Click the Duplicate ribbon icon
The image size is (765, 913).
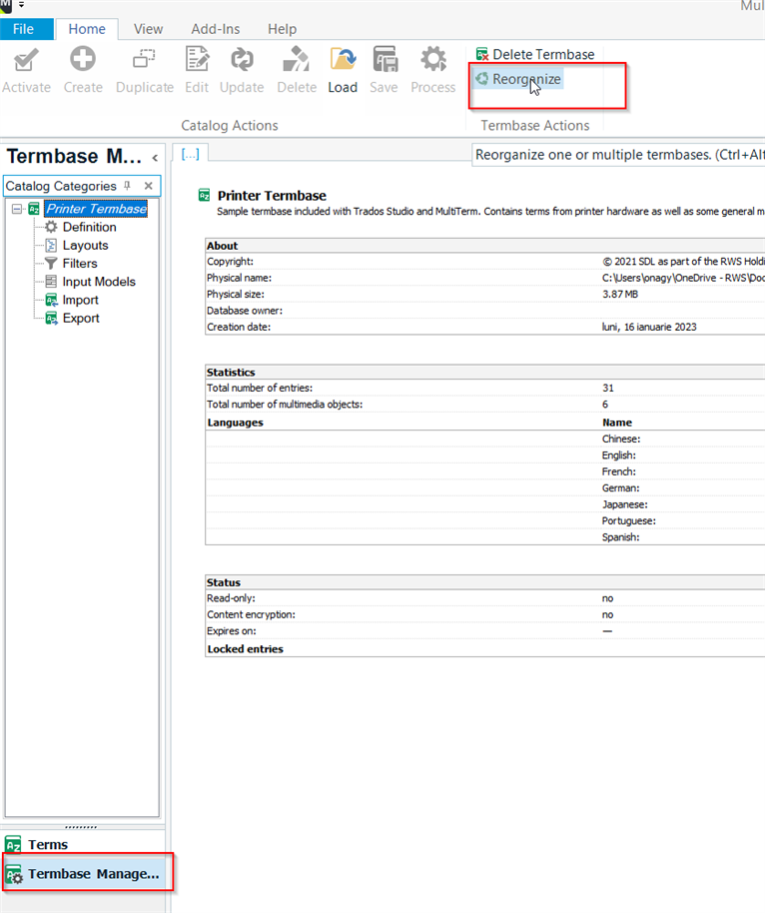coord(144,59)
